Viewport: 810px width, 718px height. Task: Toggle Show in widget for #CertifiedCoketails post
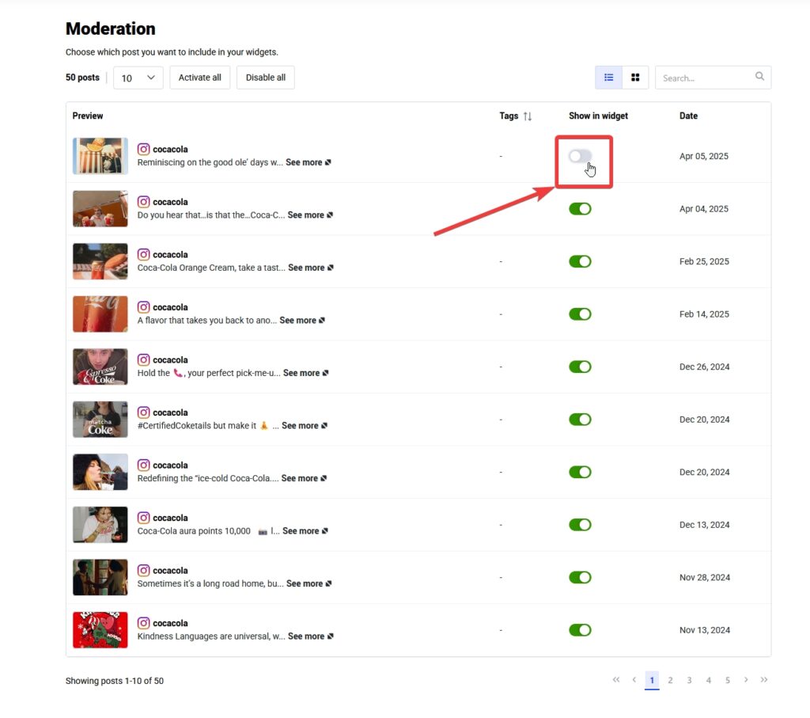point(580,420)
